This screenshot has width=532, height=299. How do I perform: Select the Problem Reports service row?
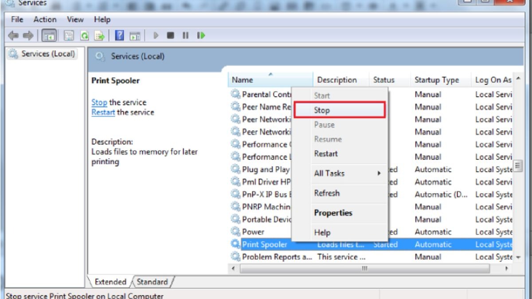pos(372,256)
